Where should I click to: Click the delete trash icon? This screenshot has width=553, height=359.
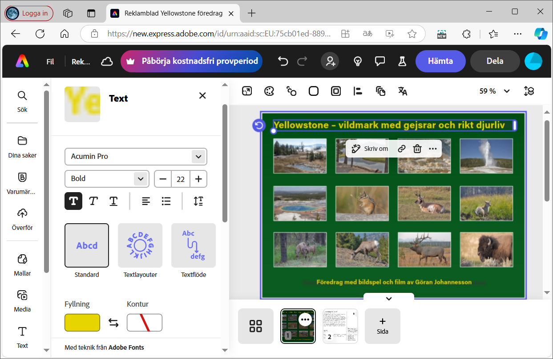point(417,149)
